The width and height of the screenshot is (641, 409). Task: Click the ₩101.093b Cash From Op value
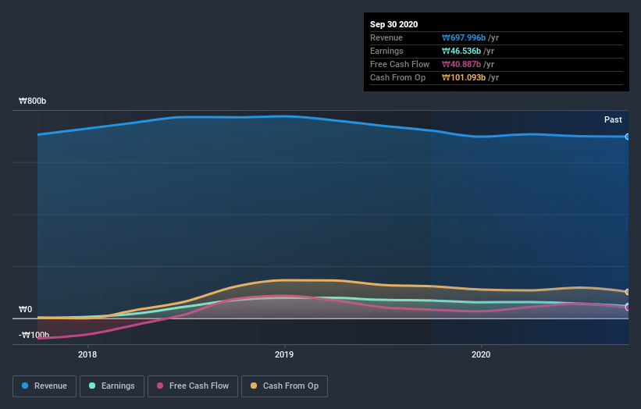[x=464, y=77]
